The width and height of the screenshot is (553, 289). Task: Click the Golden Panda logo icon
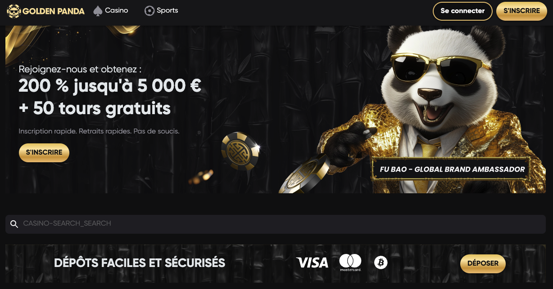pyautogui.click(x=14, y=11)
